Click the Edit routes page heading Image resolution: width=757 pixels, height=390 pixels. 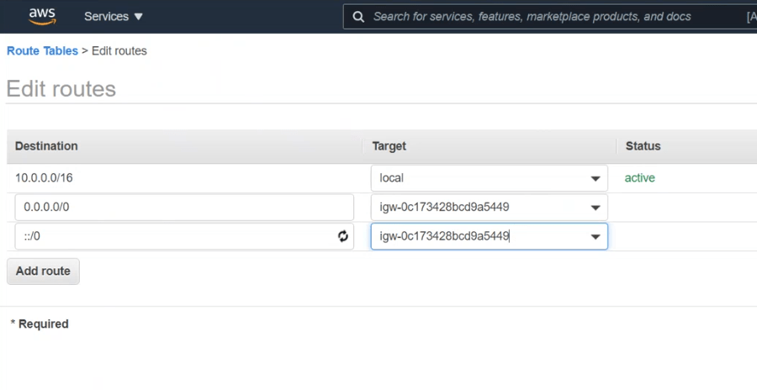61,89
